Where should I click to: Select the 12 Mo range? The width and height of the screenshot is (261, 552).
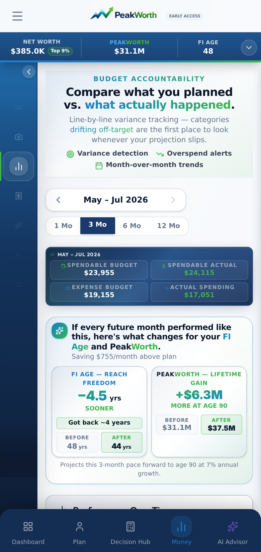169,226
